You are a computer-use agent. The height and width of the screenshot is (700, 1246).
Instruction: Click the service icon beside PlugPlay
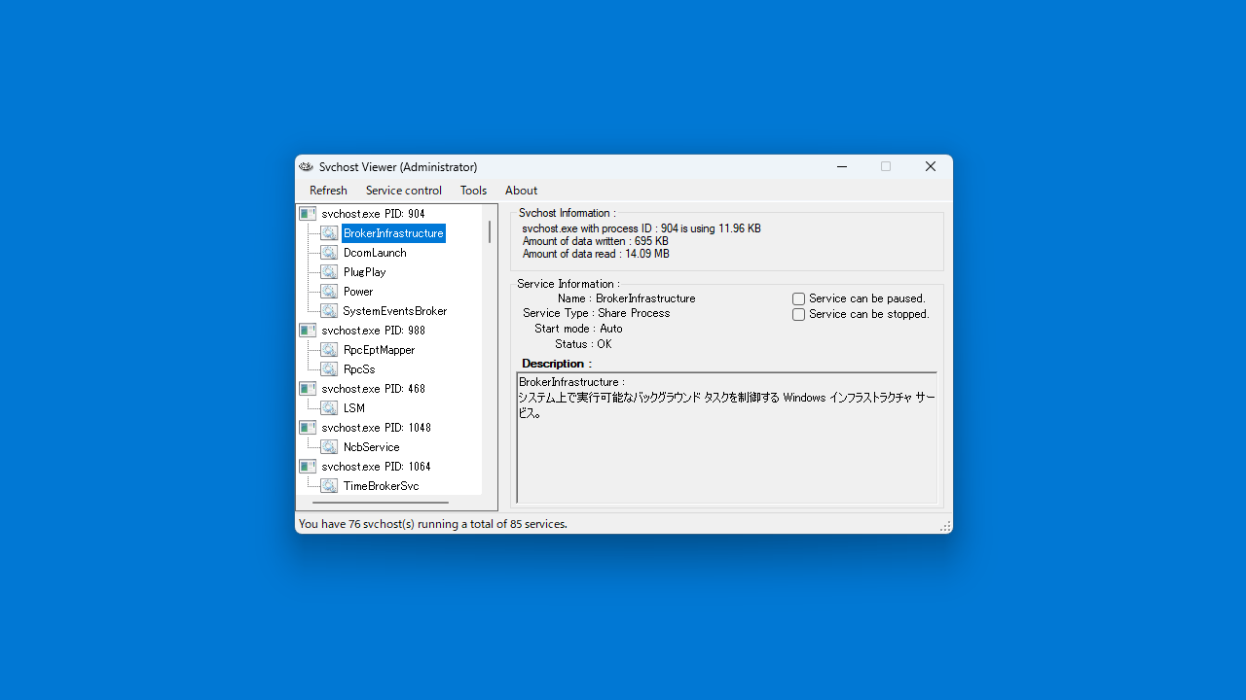pos(329,272)
